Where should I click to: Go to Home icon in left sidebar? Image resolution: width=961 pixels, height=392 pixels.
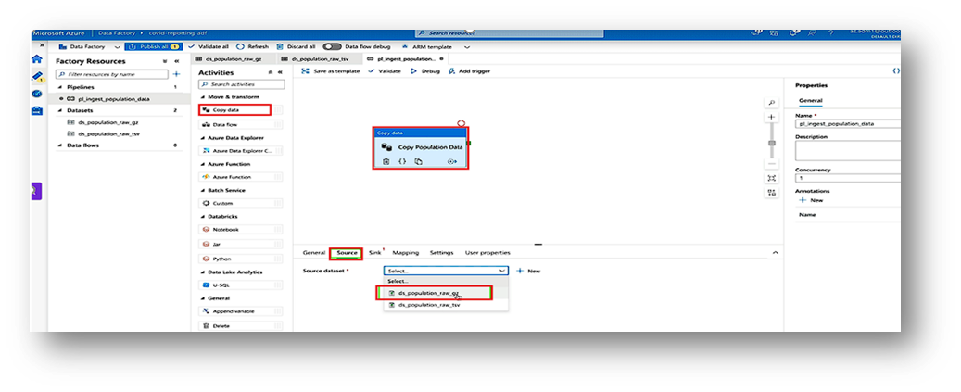[x=37, y=57]
